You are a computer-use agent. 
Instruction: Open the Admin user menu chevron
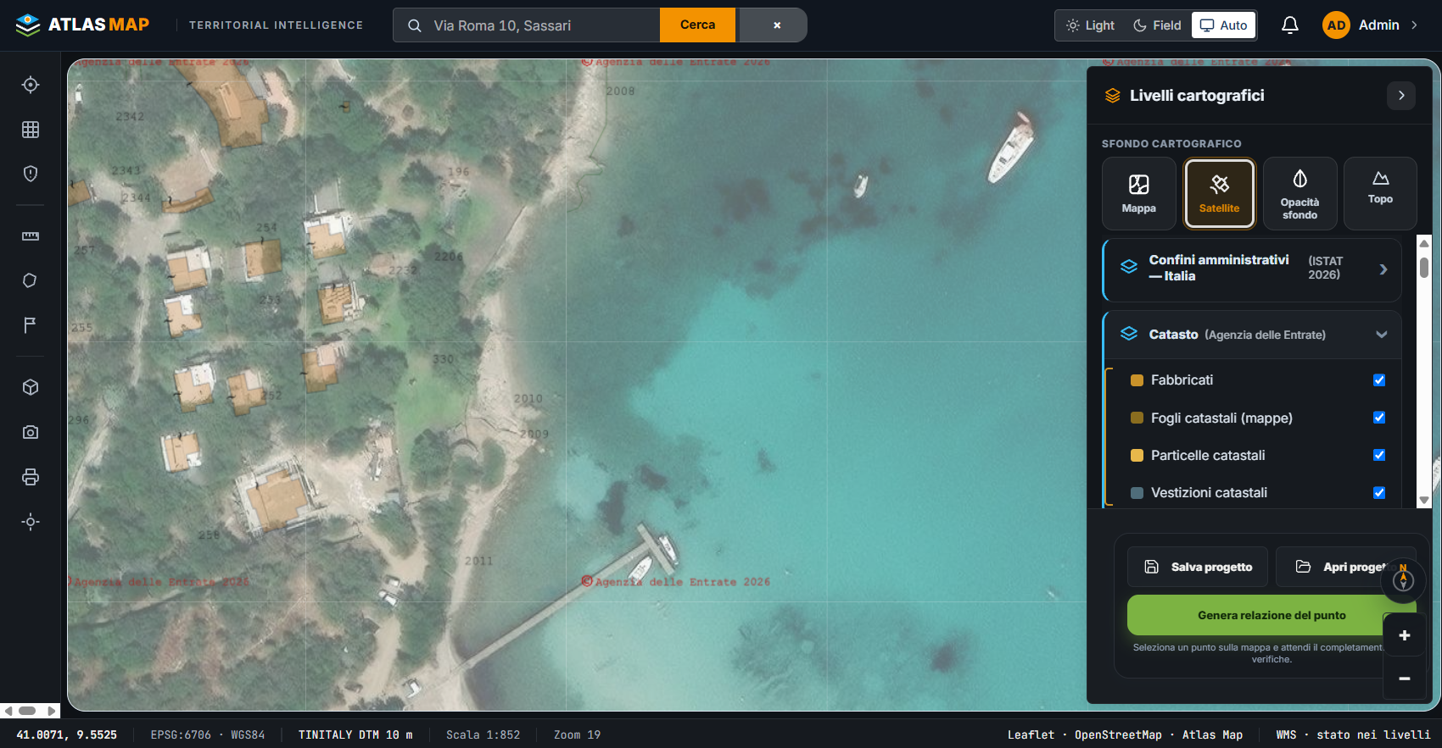[x=1414, y=25]
